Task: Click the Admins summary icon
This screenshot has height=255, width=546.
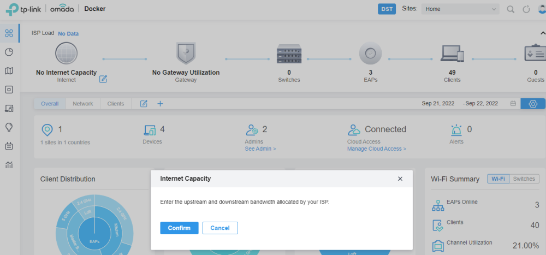Action: (x=251, y=130)
